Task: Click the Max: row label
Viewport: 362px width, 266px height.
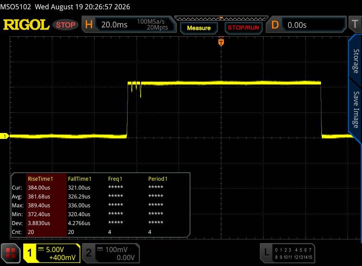Action: pyautogui.click(x=18, y=205)
